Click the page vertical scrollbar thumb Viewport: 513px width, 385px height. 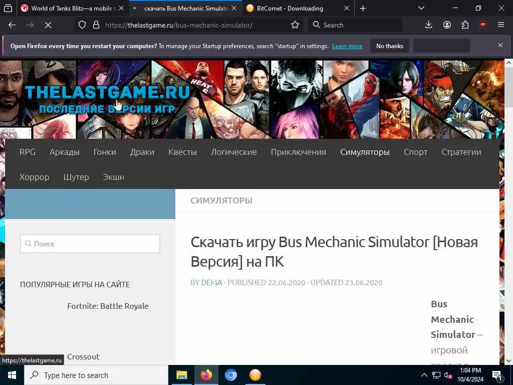[x=508, y=87]
